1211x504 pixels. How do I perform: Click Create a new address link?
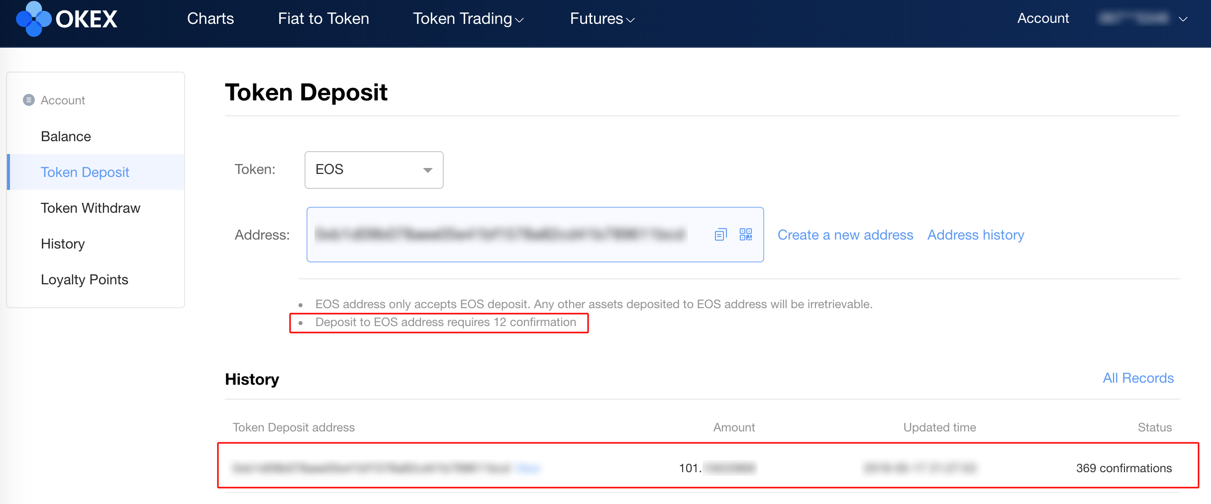[x=845, y=235]
